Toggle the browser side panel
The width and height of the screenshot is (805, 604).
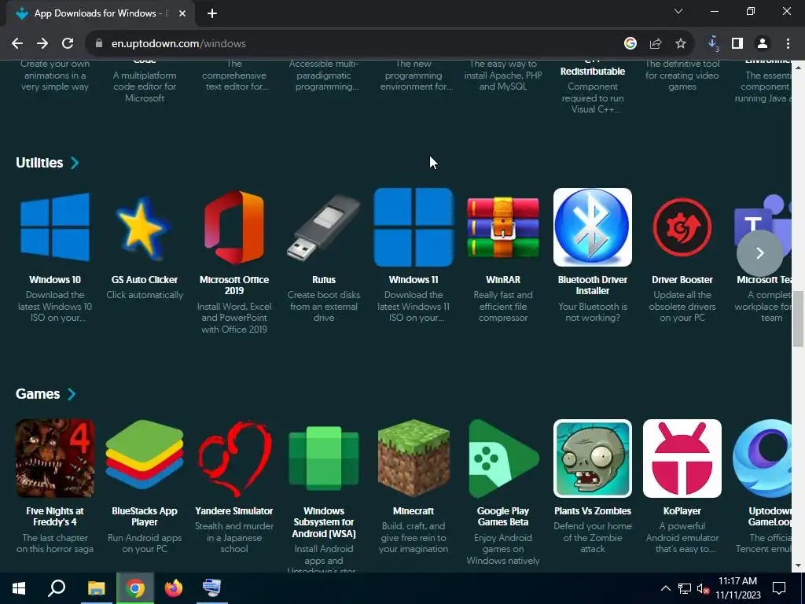pos(737,44)
